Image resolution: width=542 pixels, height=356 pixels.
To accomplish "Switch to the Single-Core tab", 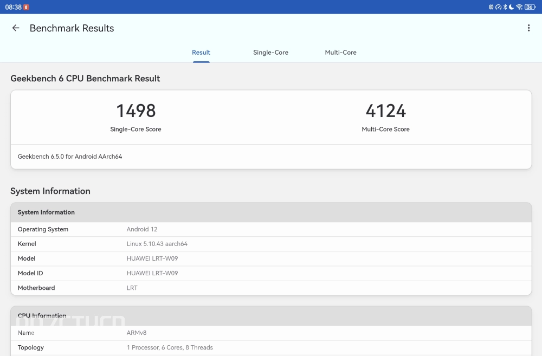I will coord(270,53).
